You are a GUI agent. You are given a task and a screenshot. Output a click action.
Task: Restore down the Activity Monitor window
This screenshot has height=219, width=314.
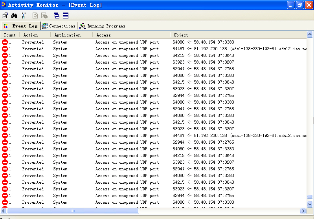(x=300, y=5)
